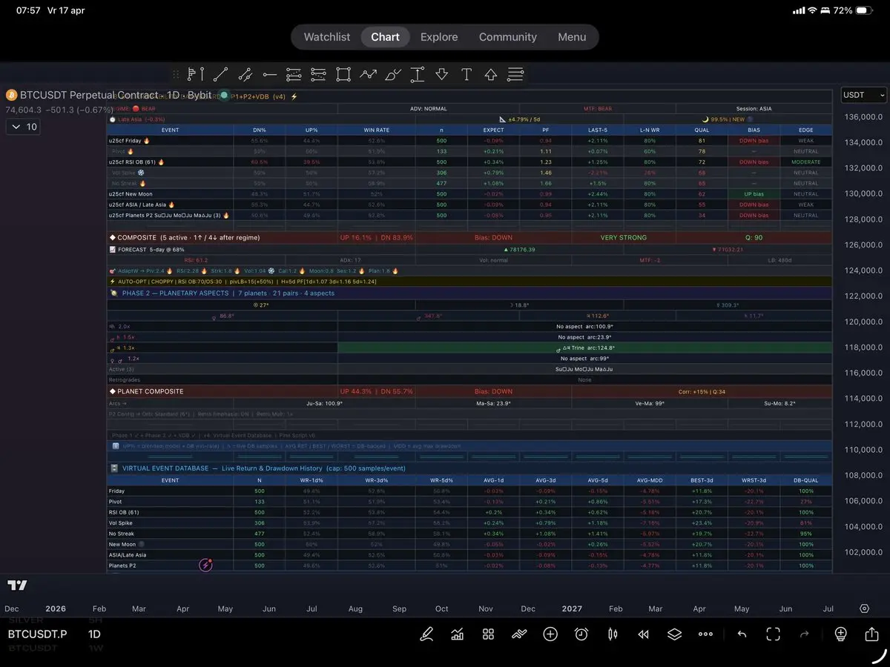Click the undo arrow button
This screenshot has width=890, height=667.
742,634
